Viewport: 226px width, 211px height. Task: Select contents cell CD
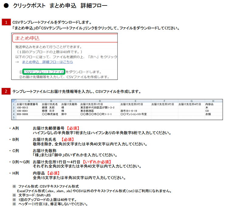click(213, 111)
